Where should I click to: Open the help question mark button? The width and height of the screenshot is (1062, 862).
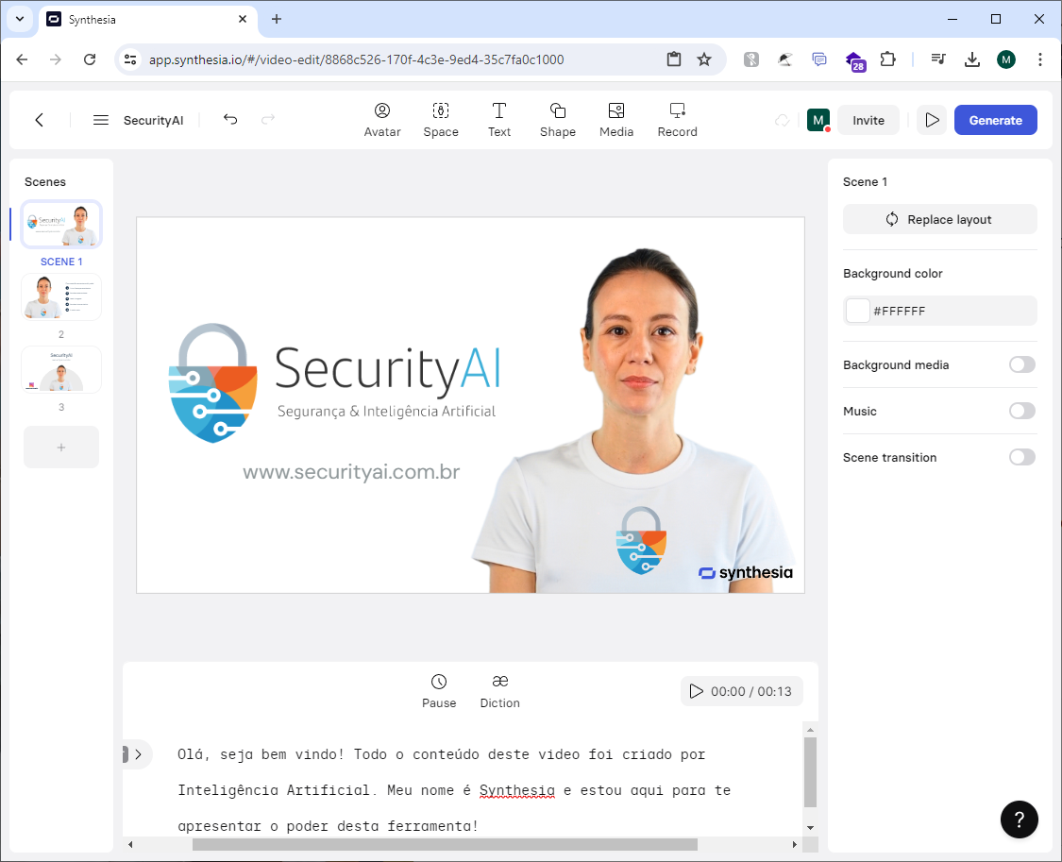tap(1019, 819)
